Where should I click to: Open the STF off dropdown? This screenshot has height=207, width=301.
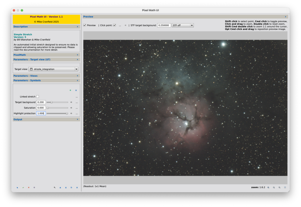tap(183, 25)
